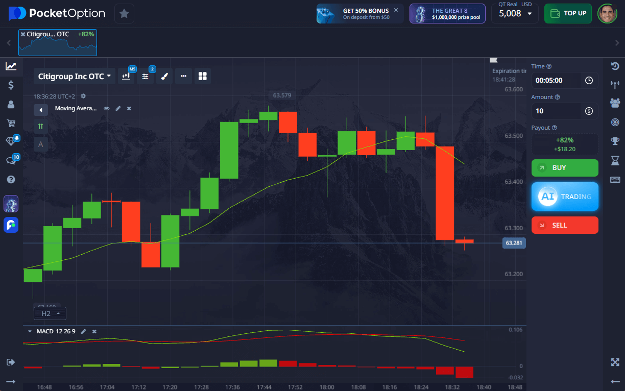The width and height of the screenshot is (625, 391).
Task: Collapse the MACD indicator panel arrow
Action: [x=30, y=331]
